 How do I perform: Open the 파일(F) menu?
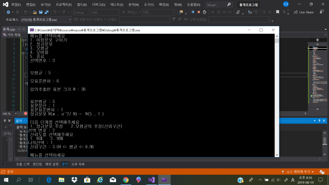[x=16, y=4]
